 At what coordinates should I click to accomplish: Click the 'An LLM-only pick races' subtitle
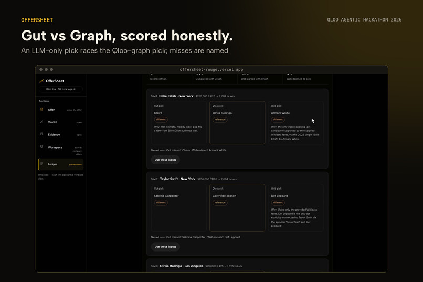pos(124,51)
